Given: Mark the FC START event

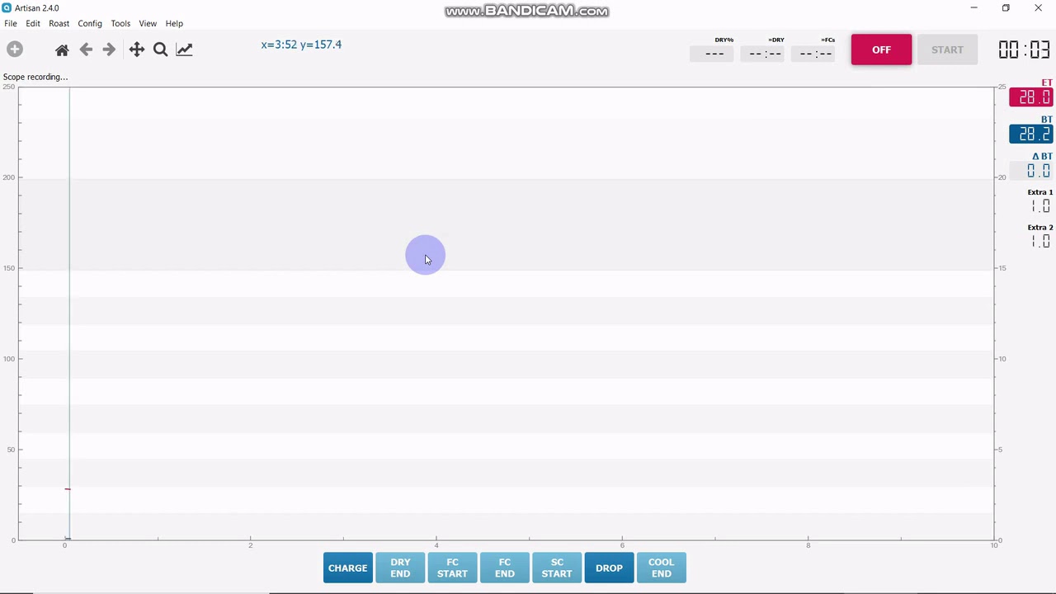Looking at the screenshot, I should 452,568.
